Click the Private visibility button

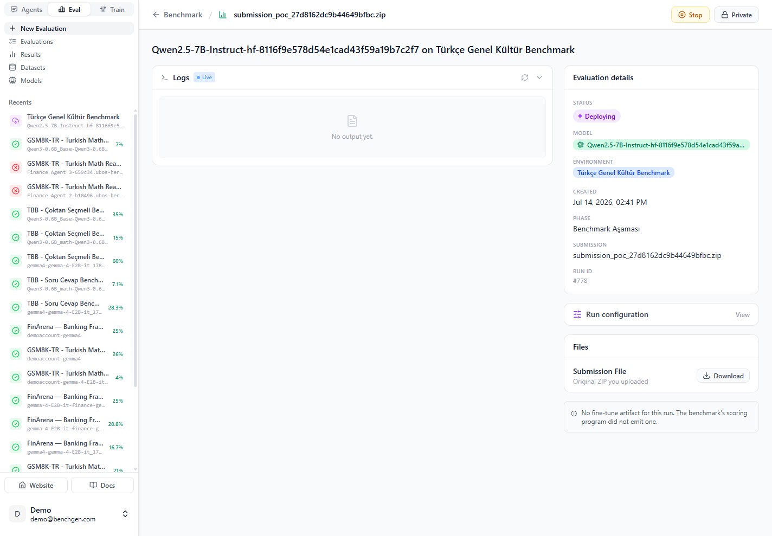click(736, 15)
